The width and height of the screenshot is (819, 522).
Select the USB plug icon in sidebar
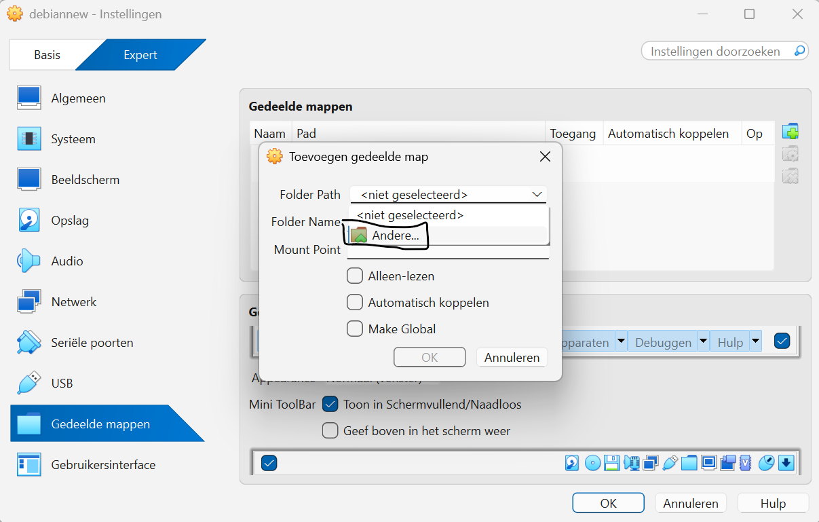point(29,384)
